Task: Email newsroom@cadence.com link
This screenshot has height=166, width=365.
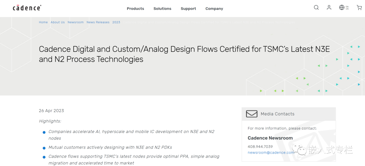Action: [271, 153]
